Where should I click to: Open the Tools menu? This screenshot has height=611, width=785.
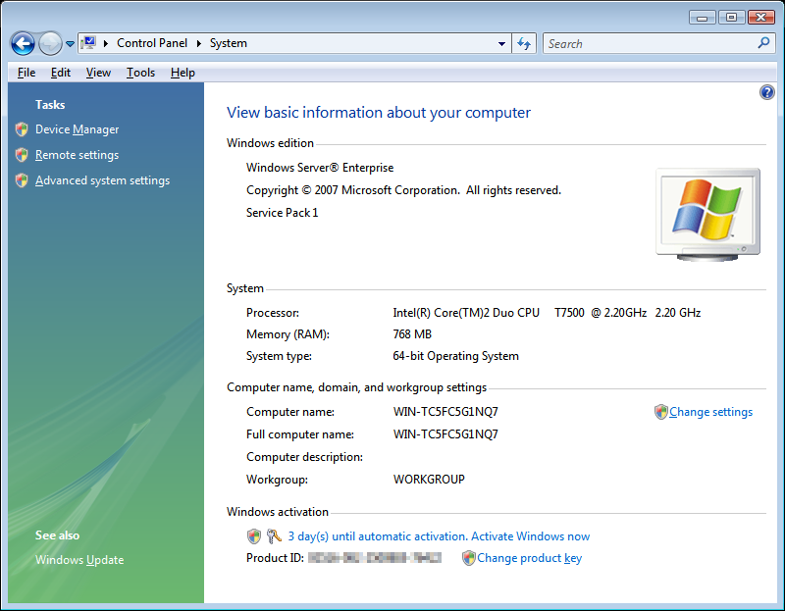point(140,73)
